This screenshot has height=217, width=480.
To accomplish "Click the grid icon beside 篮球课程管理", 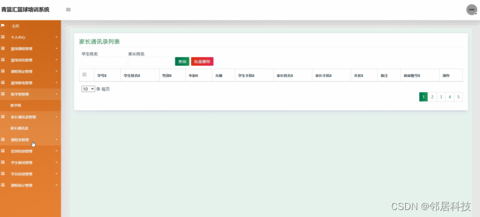I will point(3,48).
